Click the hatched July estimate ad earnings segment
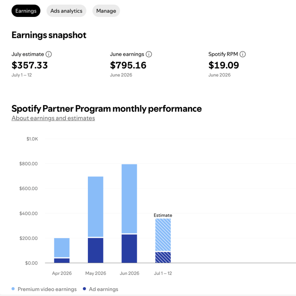This screenshot has height=296, width=296. pyautogui.click(x=163, y=257)
